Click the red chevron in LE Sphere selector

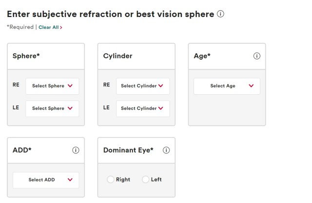tap(70, 108)
